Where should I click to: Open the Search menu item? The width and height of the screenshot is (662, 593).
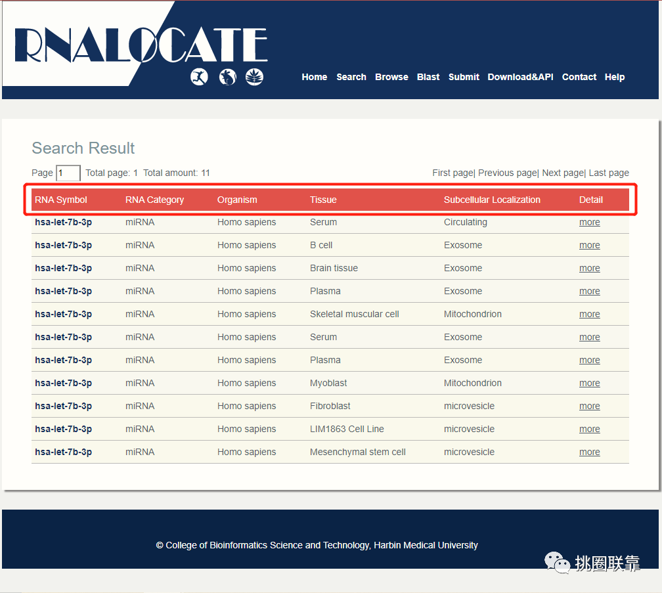(351, 77)
